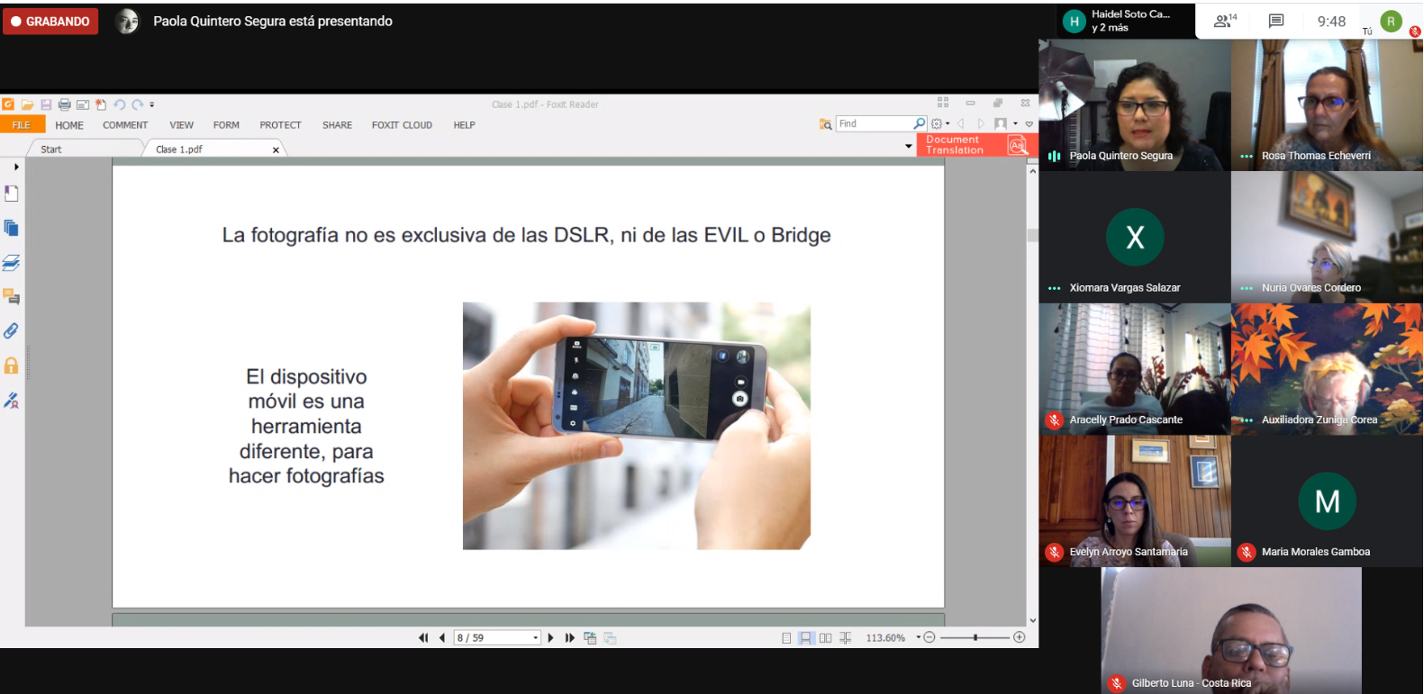Expand the navigation panel arrow
This screenshot has height=694, width=1424.
click(x=16, y=167)
